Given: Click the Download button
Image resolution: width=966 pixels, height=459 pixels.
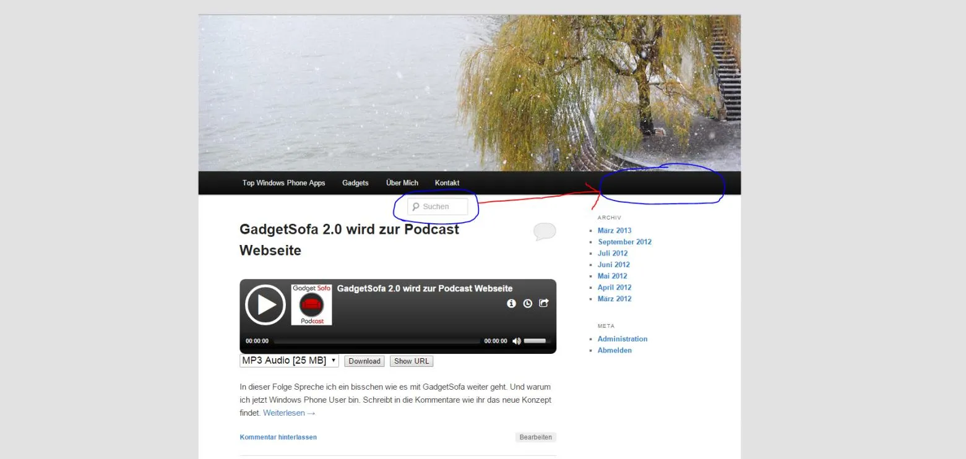Looking at the screenshot, I should tap(364, 361).
